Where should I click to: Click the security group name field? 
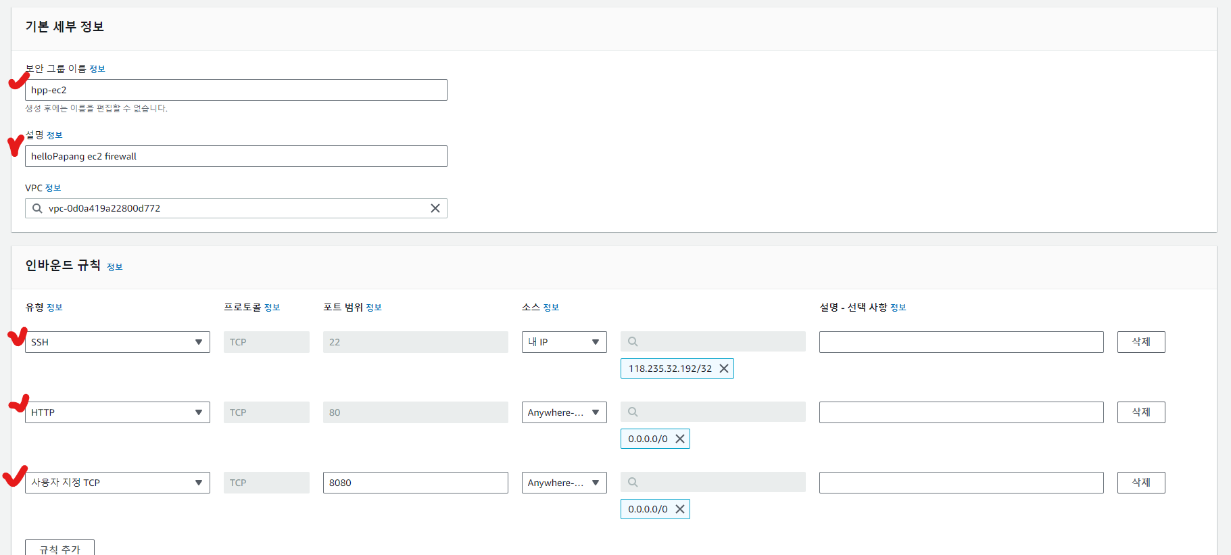tap(236, 90)
